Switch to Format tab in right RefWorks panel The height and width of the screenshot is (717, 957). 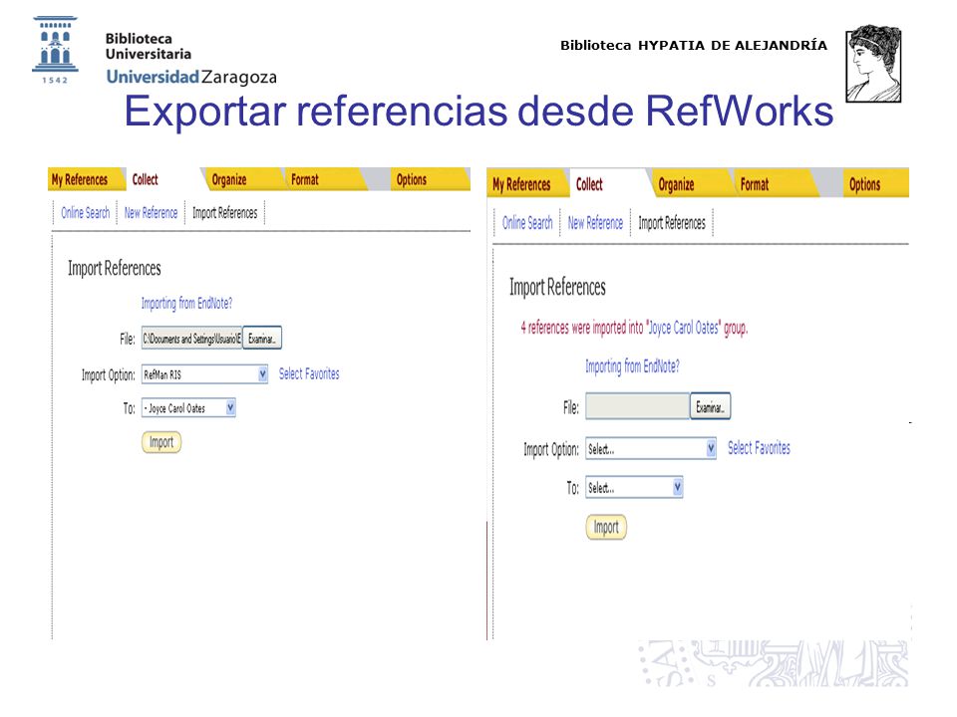tap(755, 184)
